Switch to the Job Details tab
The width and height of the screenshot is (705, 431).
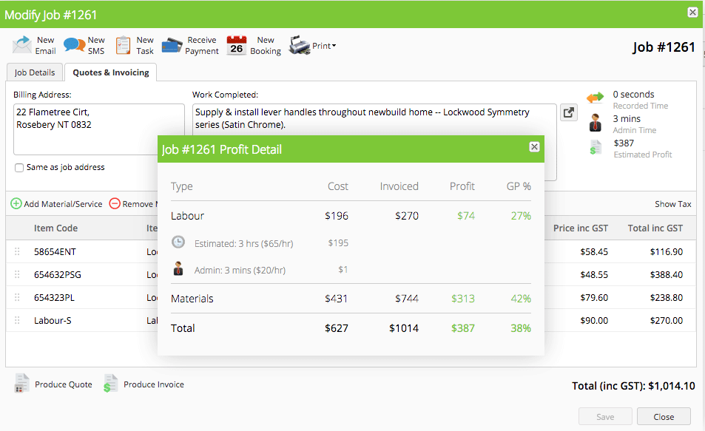(x=34, y=72)
